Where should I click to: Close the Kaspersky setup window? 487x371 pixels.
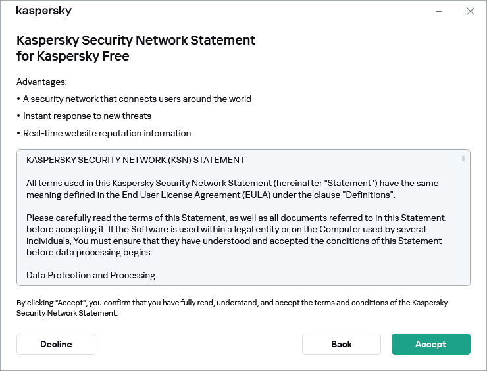pos(470,11)
